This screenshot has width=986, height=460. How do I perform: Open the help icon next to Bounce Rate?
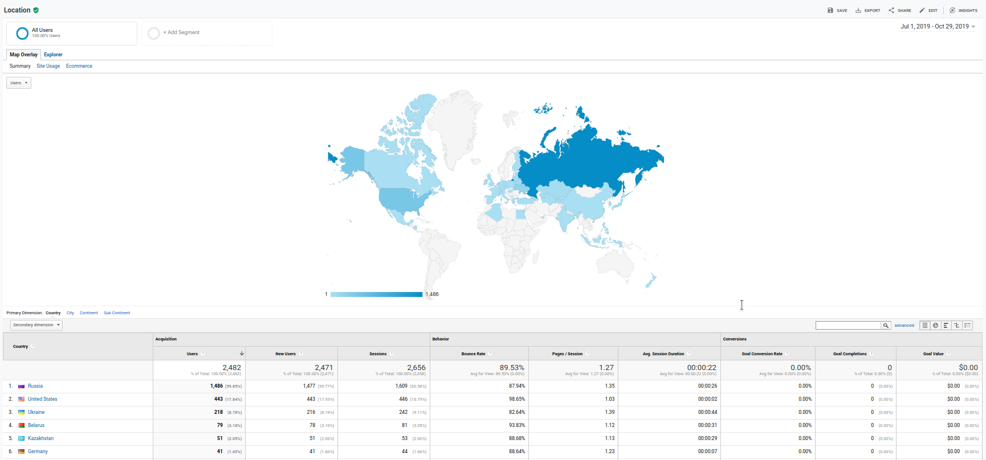[x=490, y=354]
